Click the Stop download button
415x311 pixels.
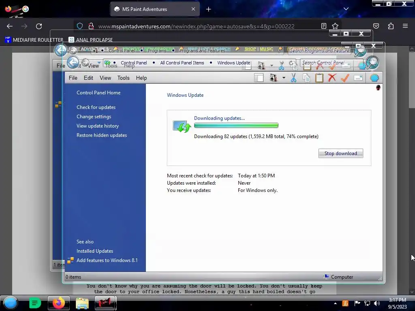click(340, 153)
